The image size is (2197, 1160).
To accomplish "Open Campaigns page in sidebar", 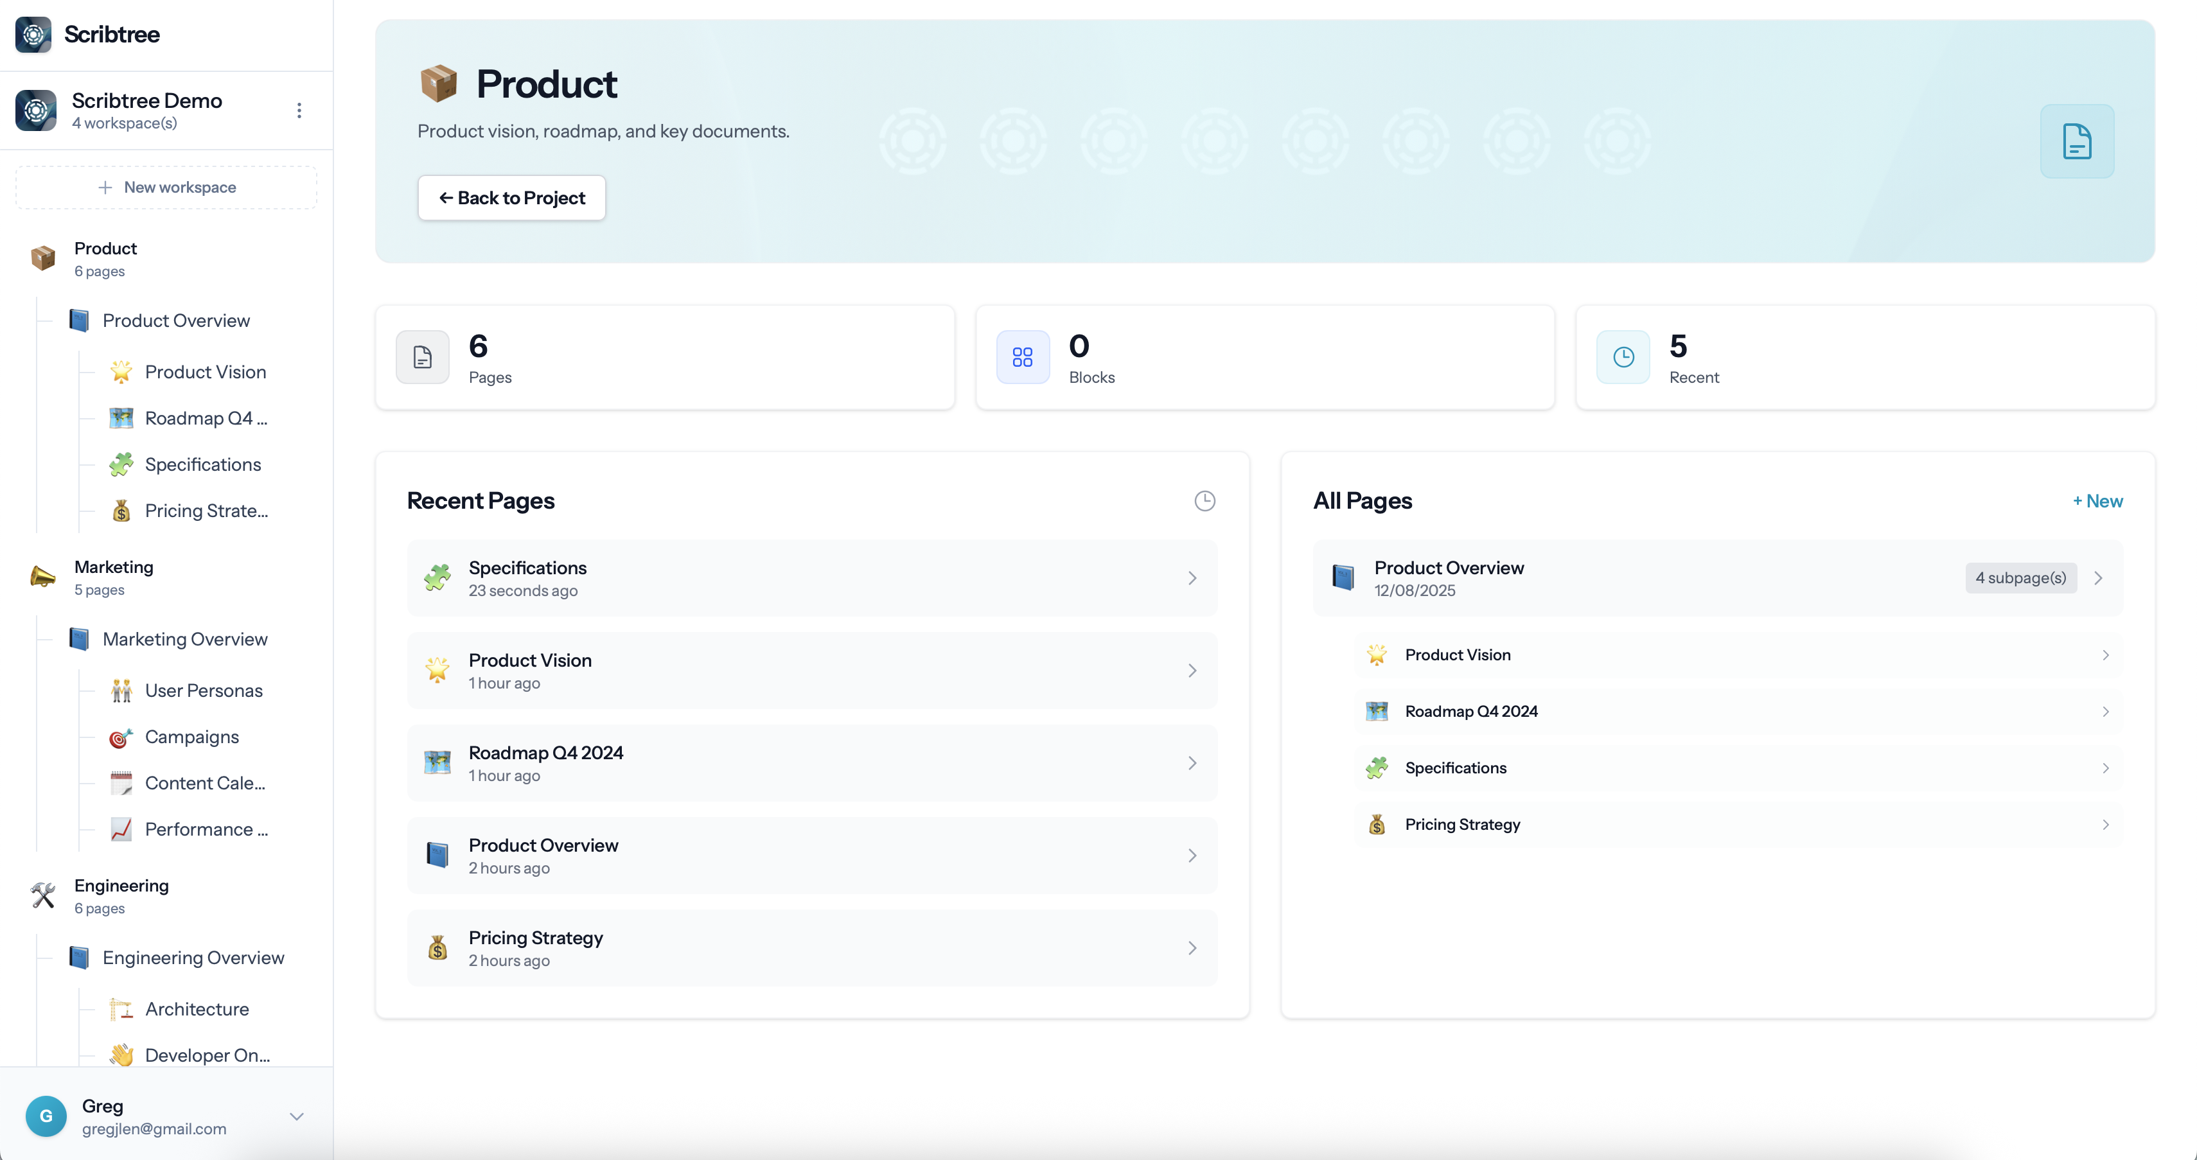I will (x=192, y=737).
